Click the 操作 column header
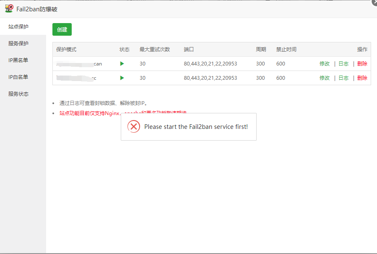Viewport: 377px width, 254px height. (x=362, y=50)
